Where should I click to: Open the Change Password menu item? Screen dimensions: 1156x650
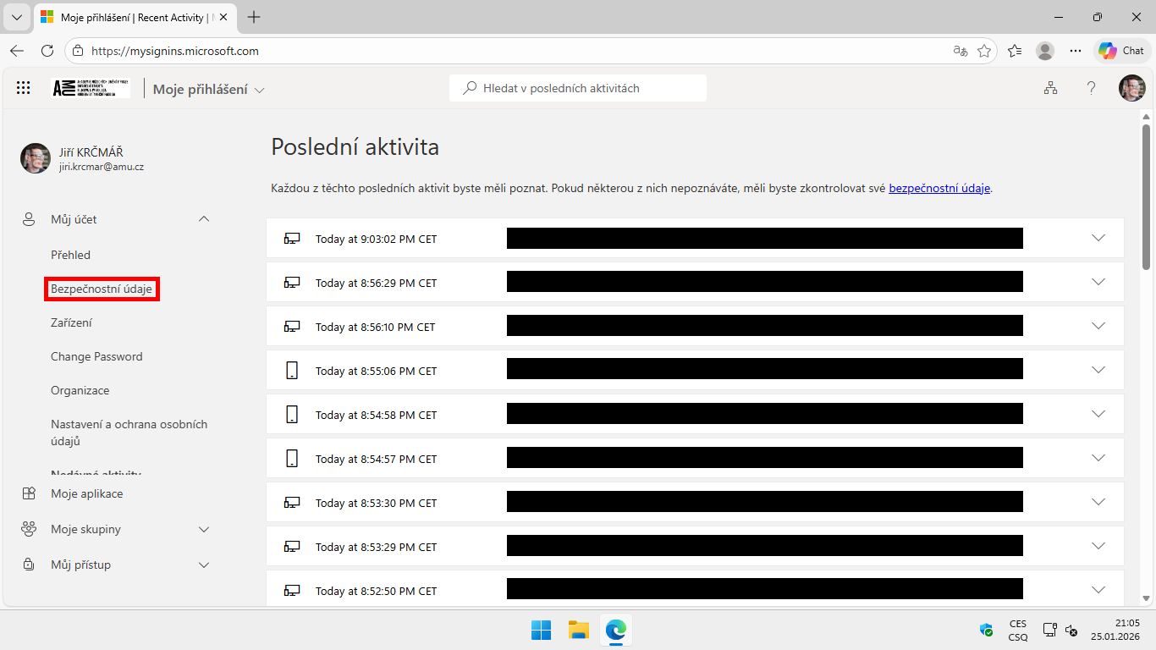click(x=96, y=356)
